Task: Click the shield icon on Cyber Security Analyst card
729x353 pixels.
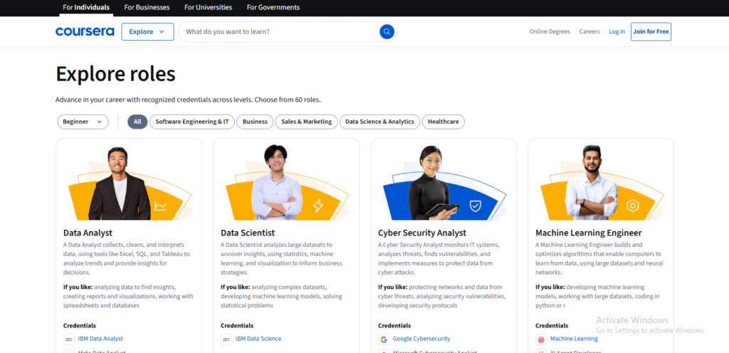Action: point(475,206)
